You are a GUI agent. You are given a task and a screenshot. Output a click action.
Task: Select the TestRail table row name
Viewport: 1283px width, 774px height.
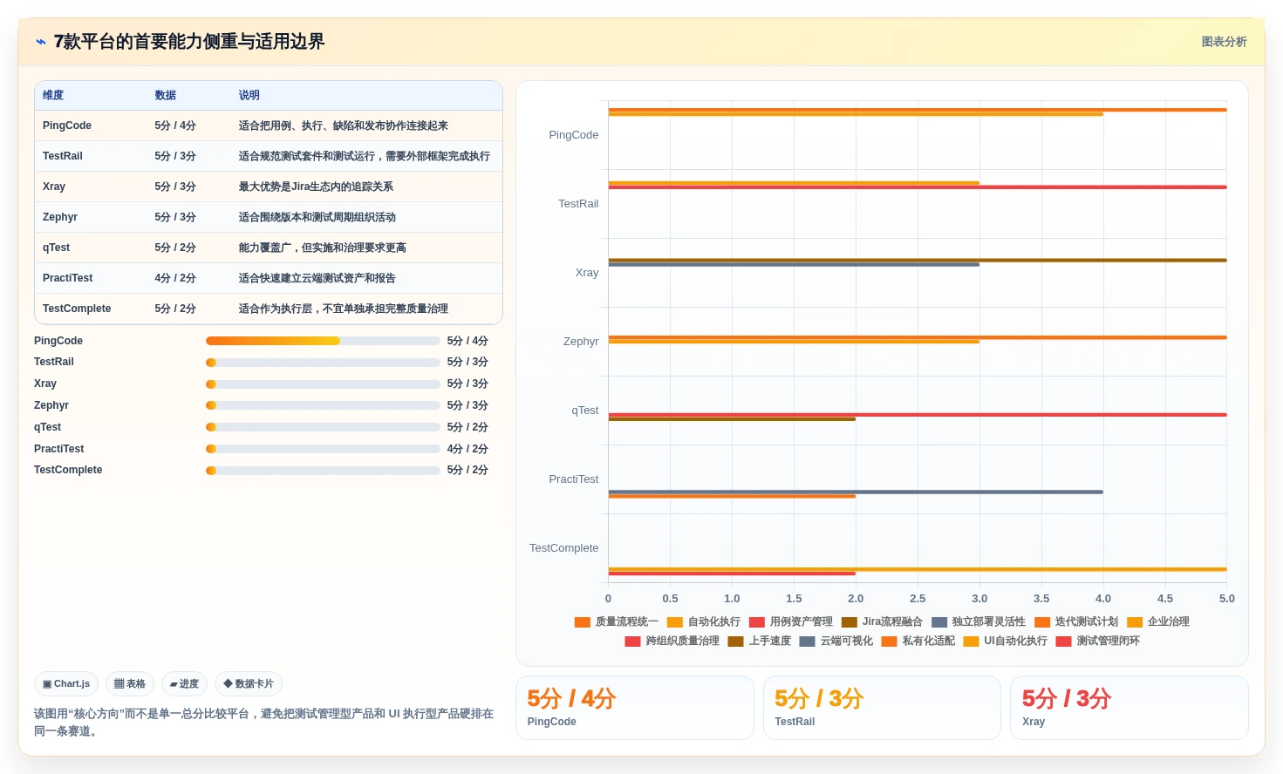(63, 156)
